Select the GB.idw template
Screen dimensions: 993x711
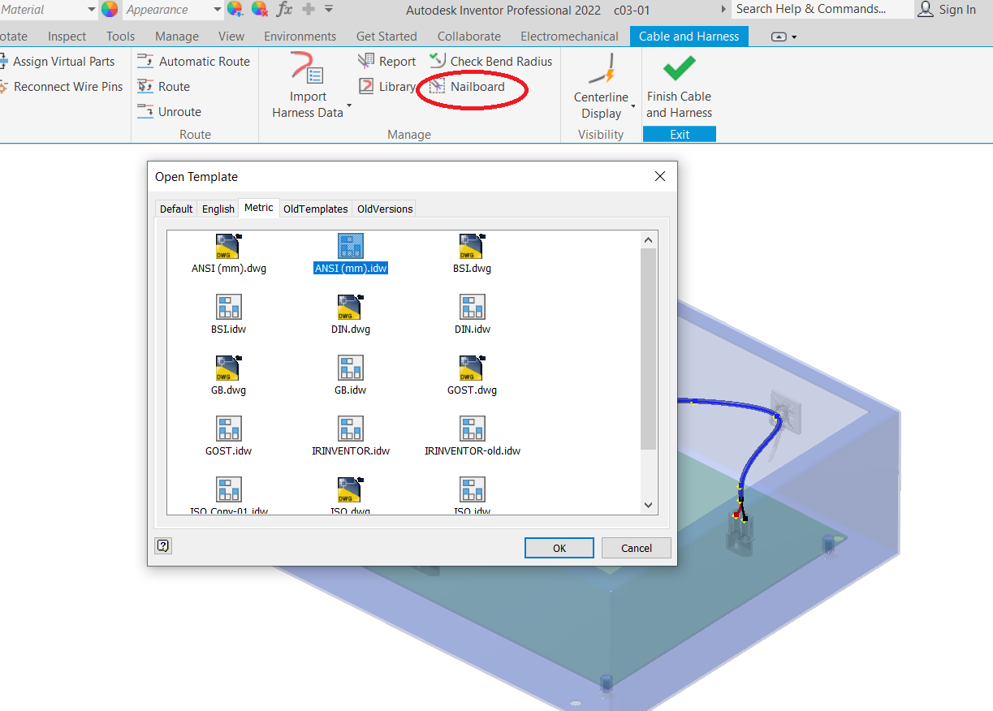(350, 374)
